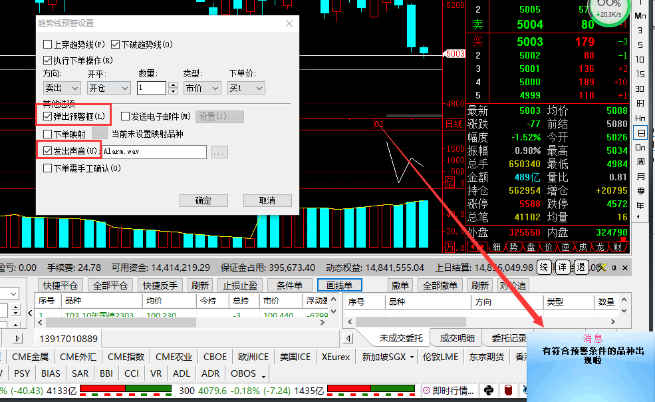Switch to the 成交明细 tab
This screenshot has width=655, height=402.
point(457,338)
